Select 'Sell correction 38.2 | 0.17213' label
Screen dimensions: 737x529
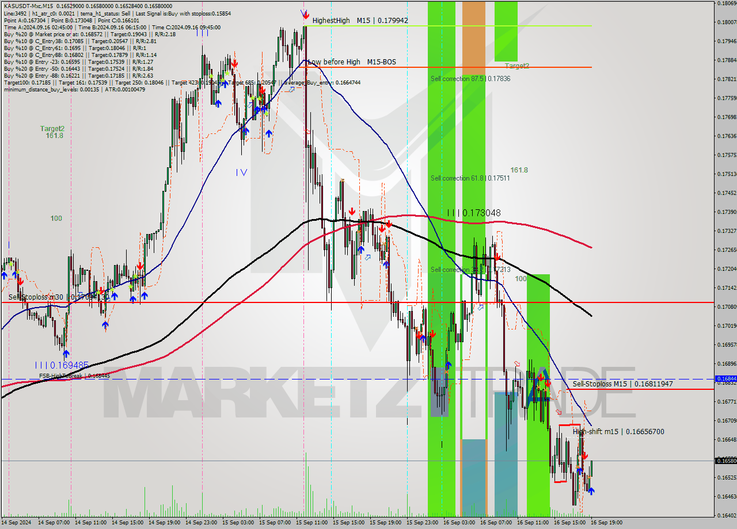click(x=470, y=269)
